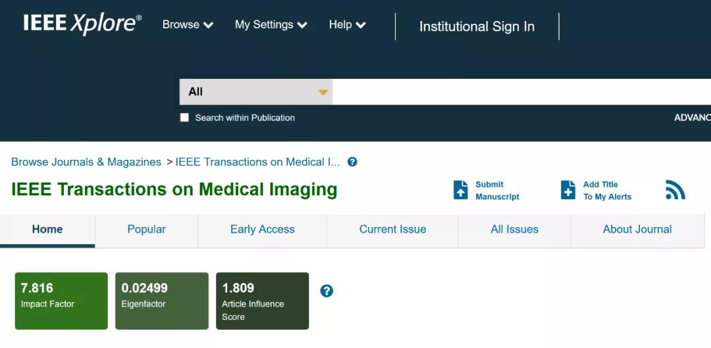Screen dimensions: 711x348
Task: Go to the All Issues tab
Action: (x=515, y=231)
